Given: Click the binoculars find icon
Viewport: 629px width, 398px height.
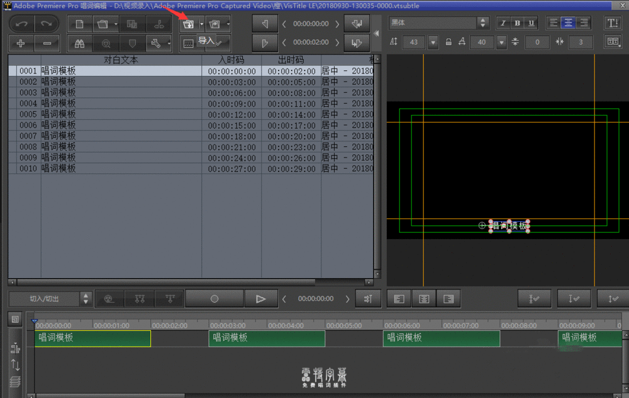Looking at the screenshot, I should pos(80,44).
